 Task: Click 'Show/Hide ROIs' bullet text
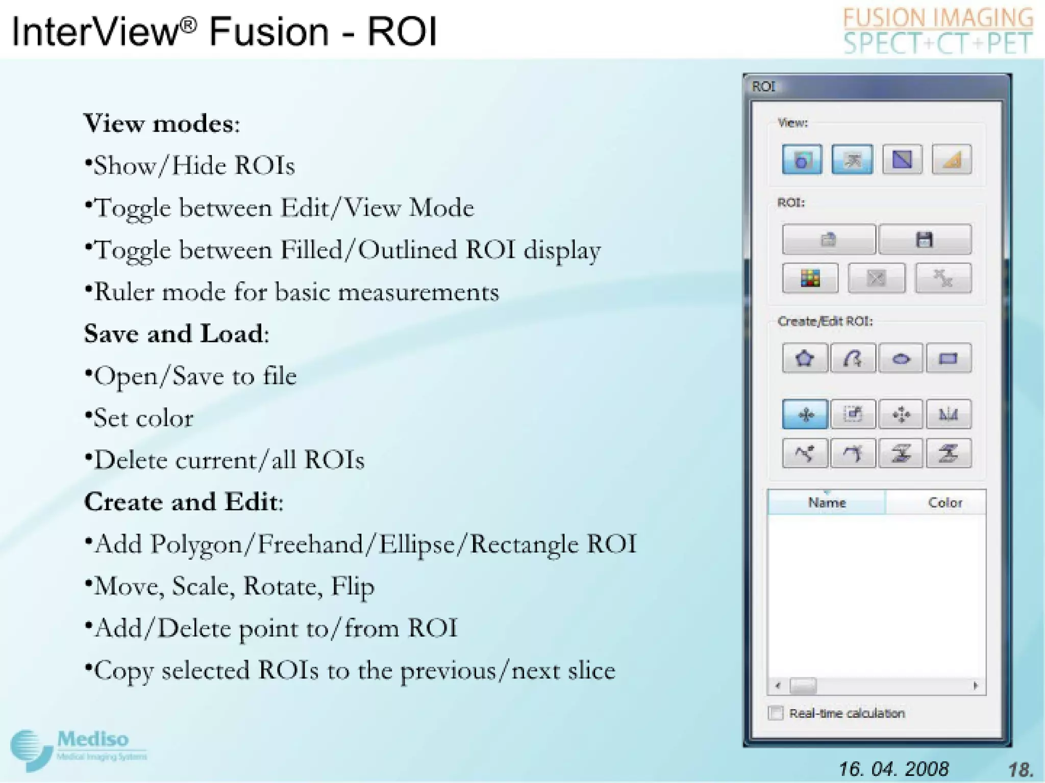click(190, 166)
